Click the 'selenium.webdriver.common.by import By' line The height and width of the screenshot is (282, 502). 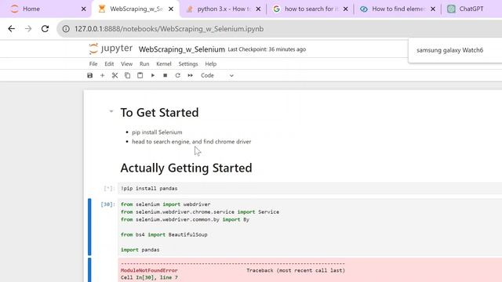click(x=185, y=219)
